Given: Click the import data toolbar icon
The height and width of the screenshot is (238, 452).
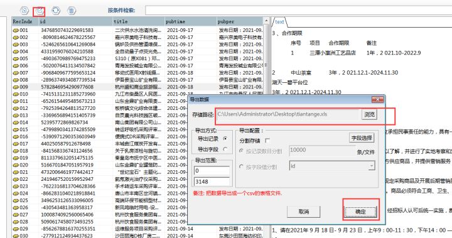Looking at the screenshot, I should tap(24, 11).
